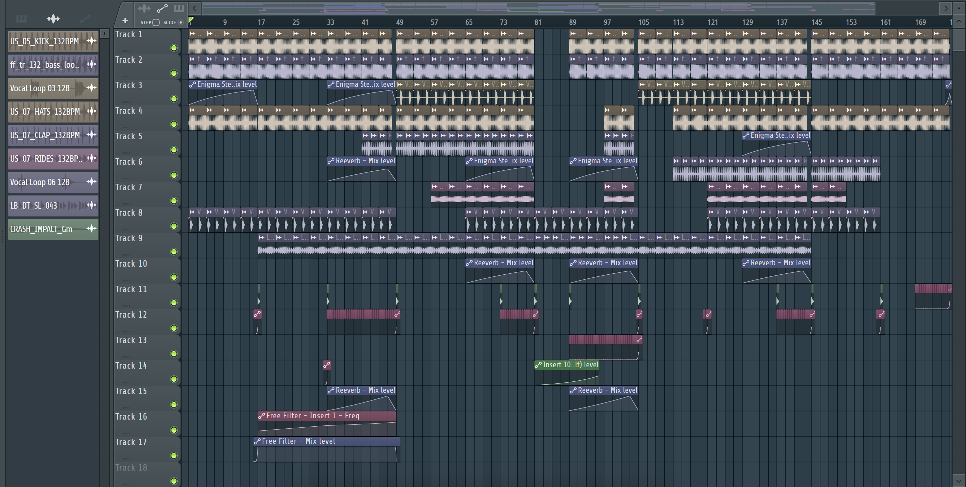
Task: Select the Track 10 header label
Action: coord(131,264)
